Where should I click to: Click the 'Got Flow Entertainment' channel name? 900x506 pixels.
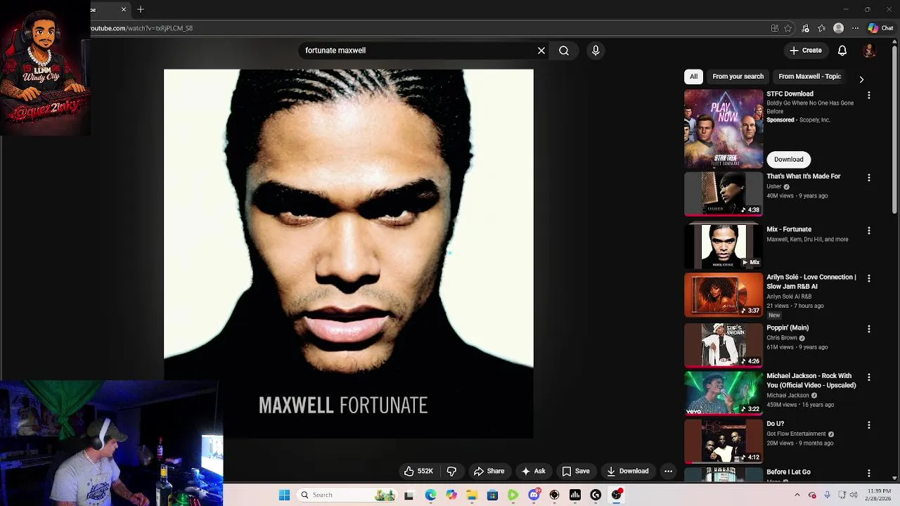point(796,434)
